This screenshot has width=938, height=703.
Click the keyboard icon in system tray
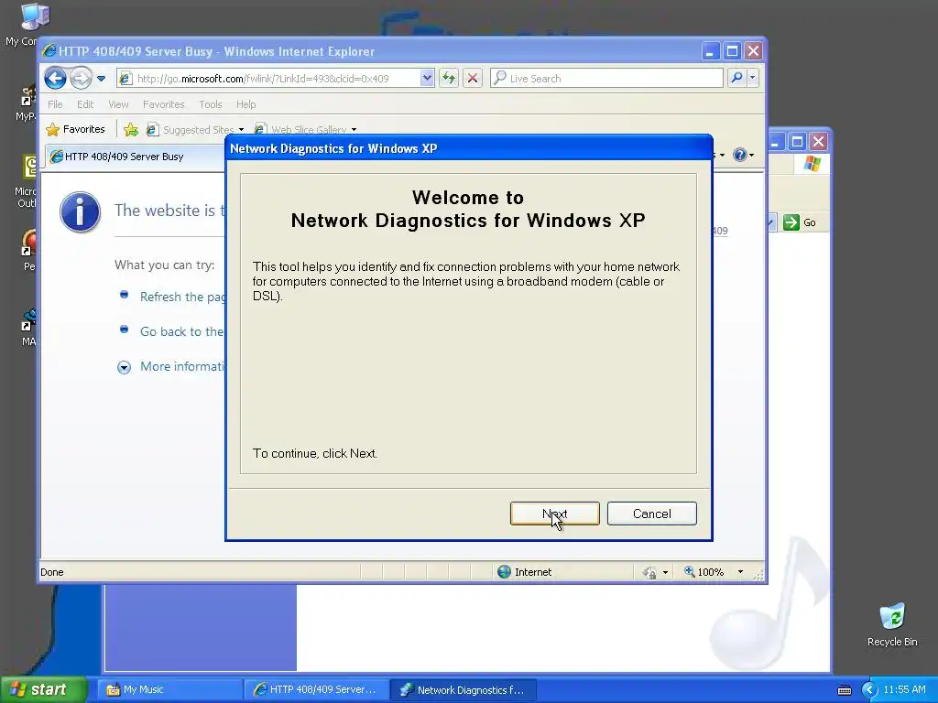coord(844,690)
